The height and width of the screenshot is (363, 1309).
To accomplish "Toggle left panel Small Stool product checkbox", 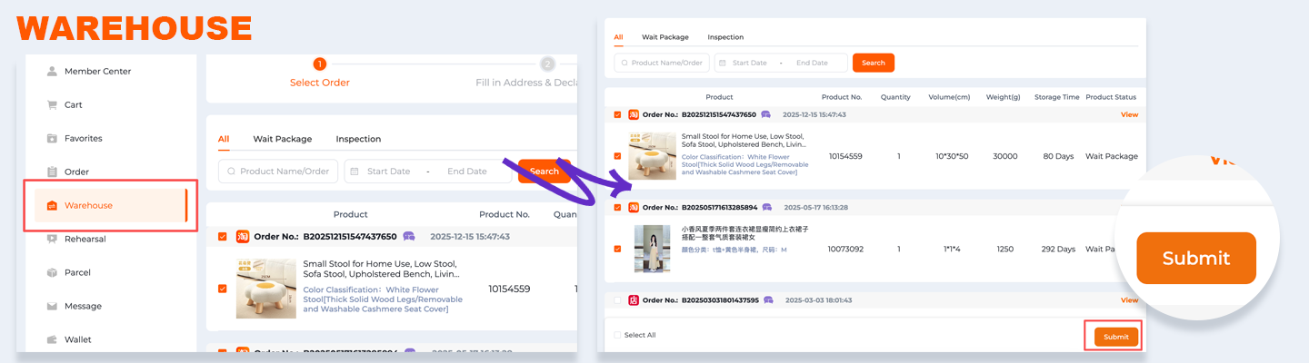I will tap(223, 289).
